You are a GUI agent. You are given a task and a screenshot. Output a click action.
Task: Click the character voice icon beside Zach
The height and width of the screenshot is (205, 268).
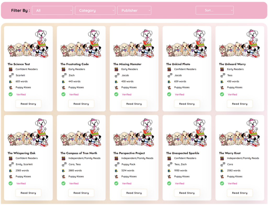pos(64,75)
